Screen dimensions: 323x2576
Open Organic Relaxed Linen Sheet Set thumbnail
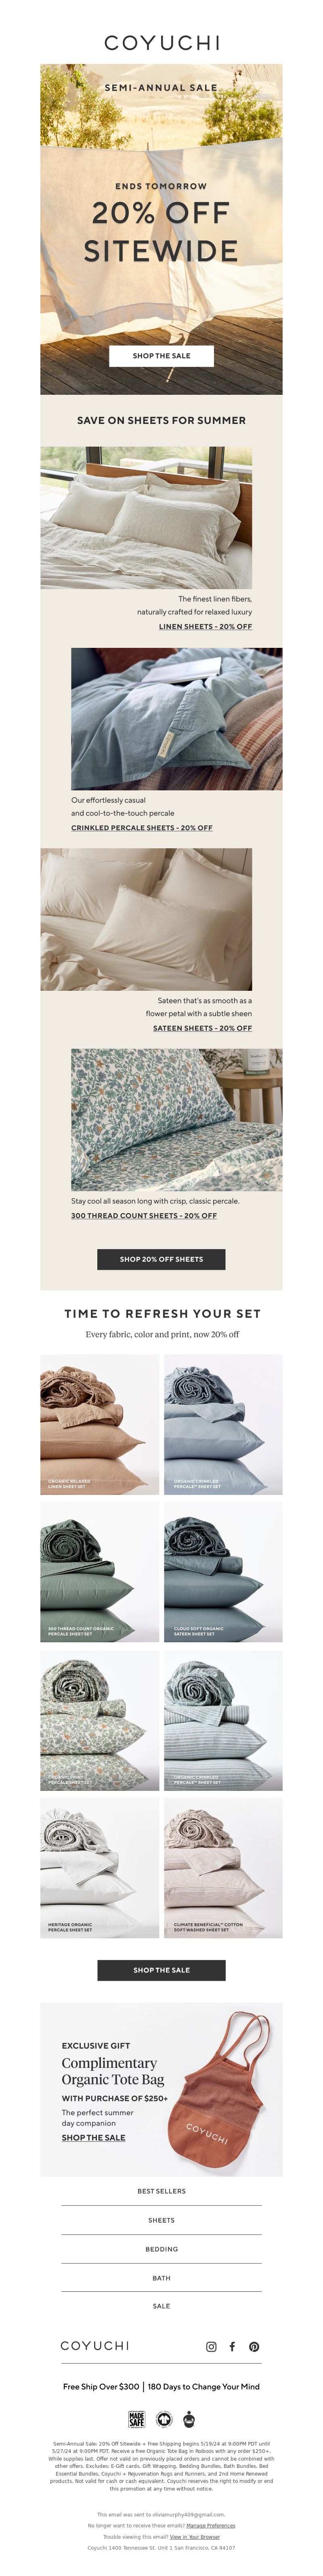click(x=100, y=1425)
